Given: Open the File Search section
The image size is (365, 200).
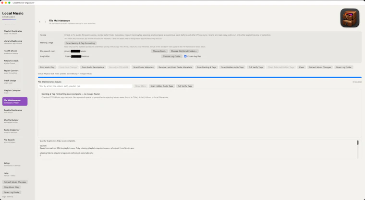Looking at the screenshot, I should coord(15,141).
